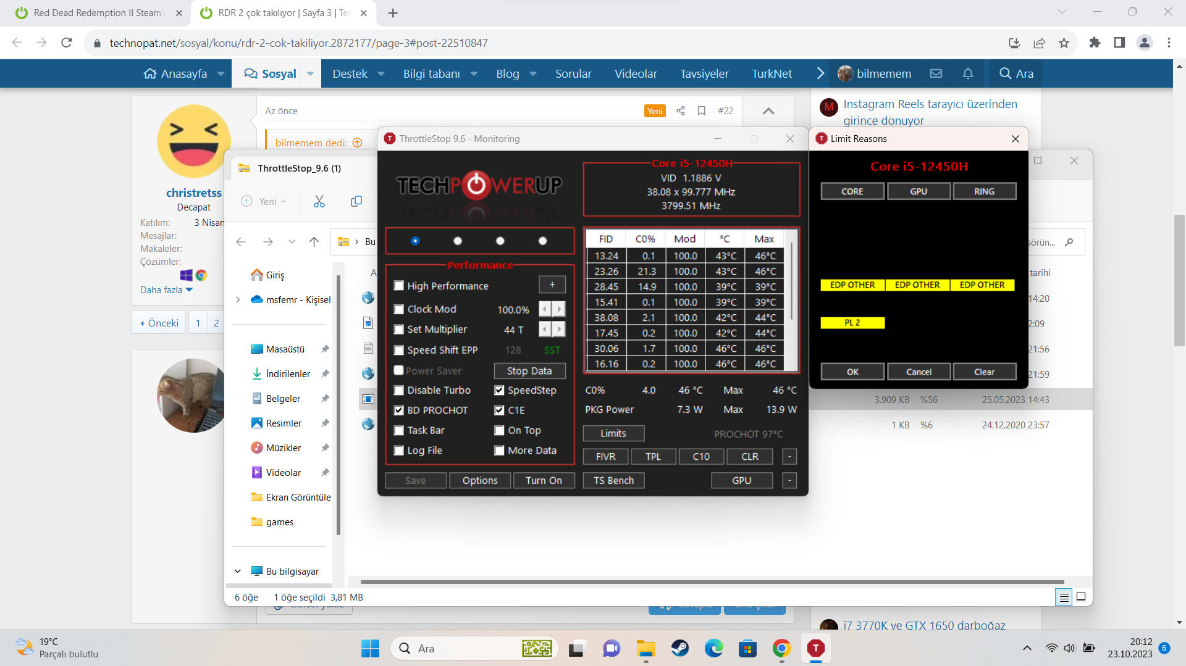Open Chrome from the taskbar

pos(781,648)
